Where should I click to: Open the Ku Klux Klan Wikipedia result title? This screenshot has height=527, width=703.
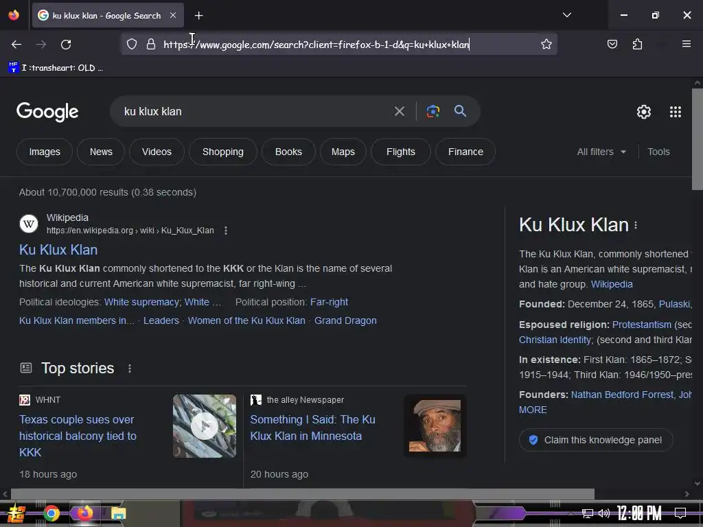click(x=58, y=250)
